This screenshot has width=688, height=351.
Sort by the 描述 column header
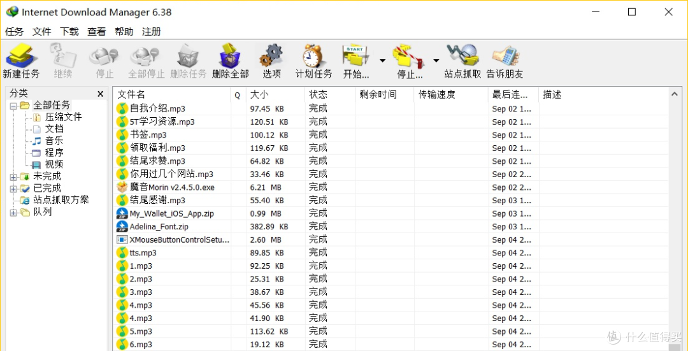coord(603,95)
